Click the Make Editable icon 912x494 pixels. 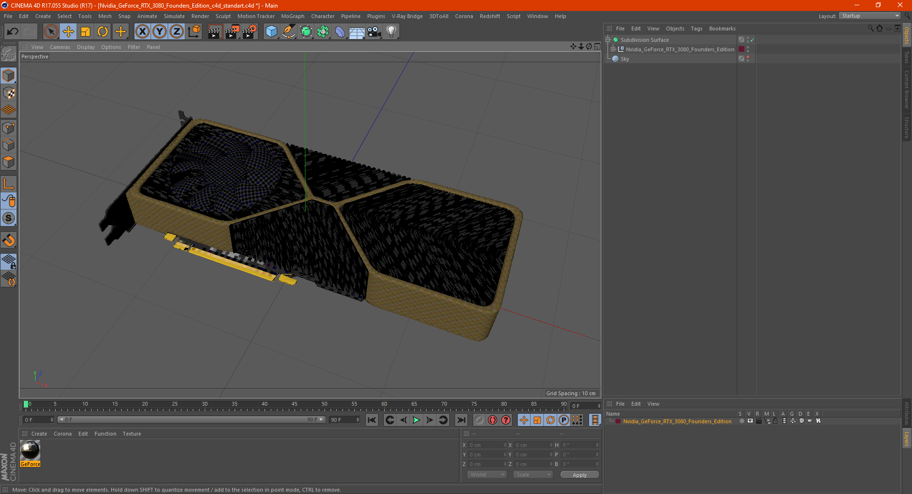9,54
